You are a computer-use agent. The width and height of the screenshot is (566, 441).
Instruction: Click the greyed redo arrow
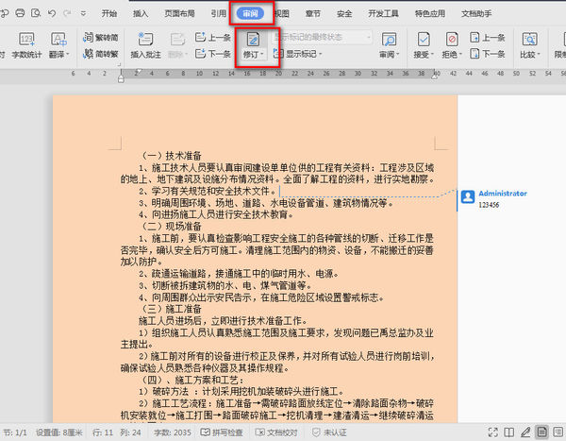pos(67,13)
